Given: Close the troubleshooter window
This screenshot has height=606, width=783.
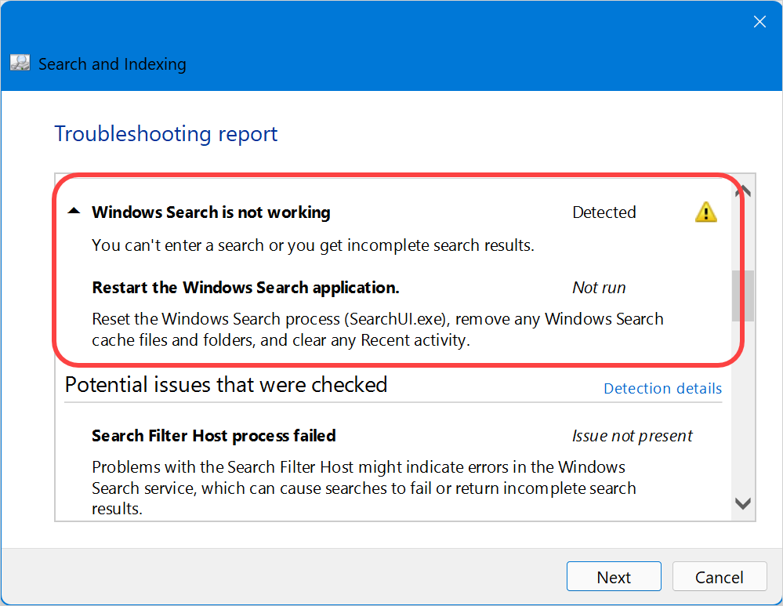Looking at the screenshot, I should click(x=759, y=21).
